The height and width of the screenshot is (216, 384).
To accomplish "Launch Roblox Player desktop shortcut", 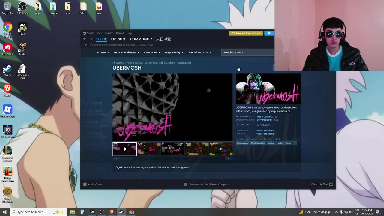I will click(7, 111).
